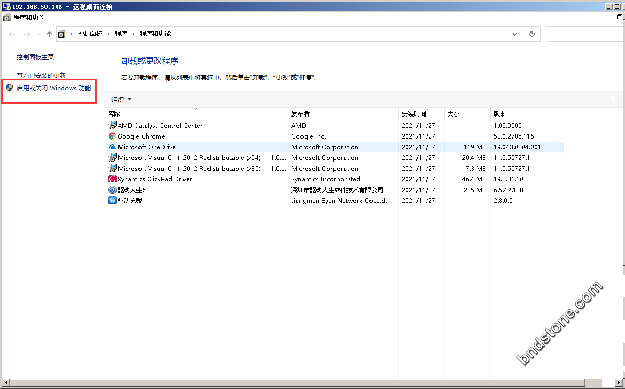Click the Visual C++ 2012 x86 icon

click(x=112, y=168)
